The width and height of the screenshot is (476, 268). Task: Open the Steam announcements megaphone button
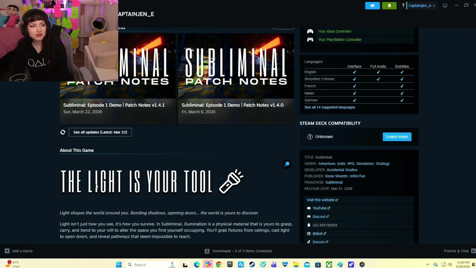(x=372, y=6)
